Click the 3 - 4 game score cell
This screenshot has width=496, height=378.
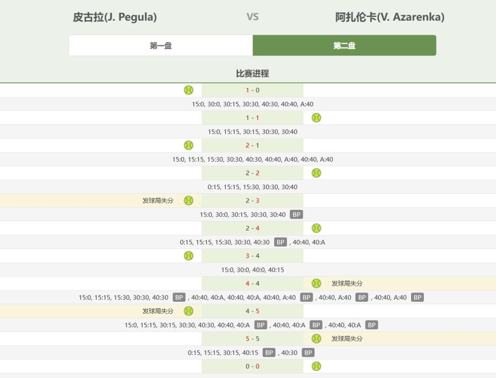[252, 256]
